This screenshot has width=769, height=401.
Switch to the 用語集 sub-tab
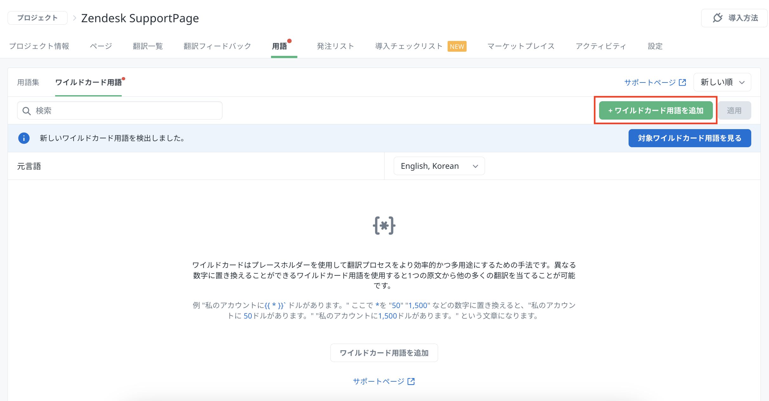[28, 82]
